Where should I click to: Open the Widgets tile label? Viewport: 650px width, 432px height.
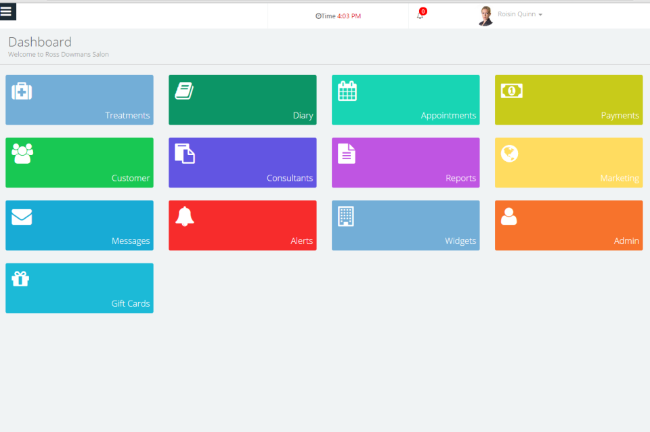click(460, 241)
